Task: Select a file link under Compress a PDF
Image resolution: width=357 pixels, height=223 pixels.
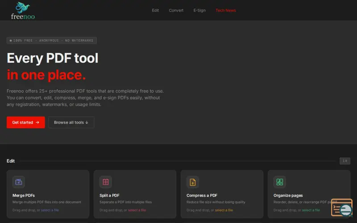Action: pos(224,210)
